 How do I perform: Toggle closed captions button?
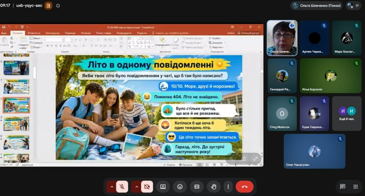click(x=197, y=186)
